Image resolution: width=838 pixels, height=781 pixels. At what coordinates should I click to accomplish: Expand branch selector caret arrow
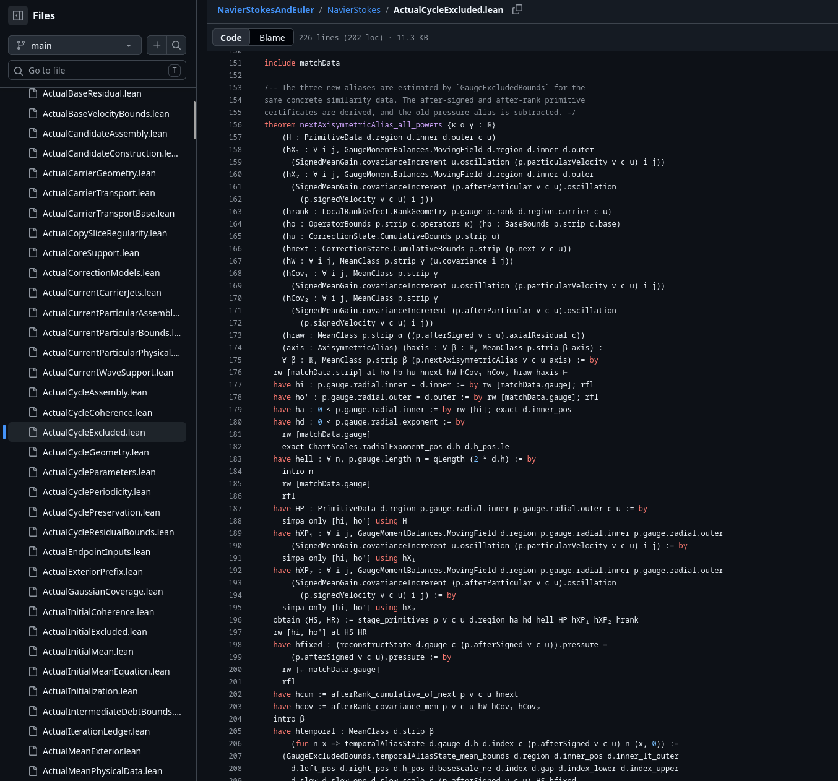pyautogui.click(x=129, y=46)
